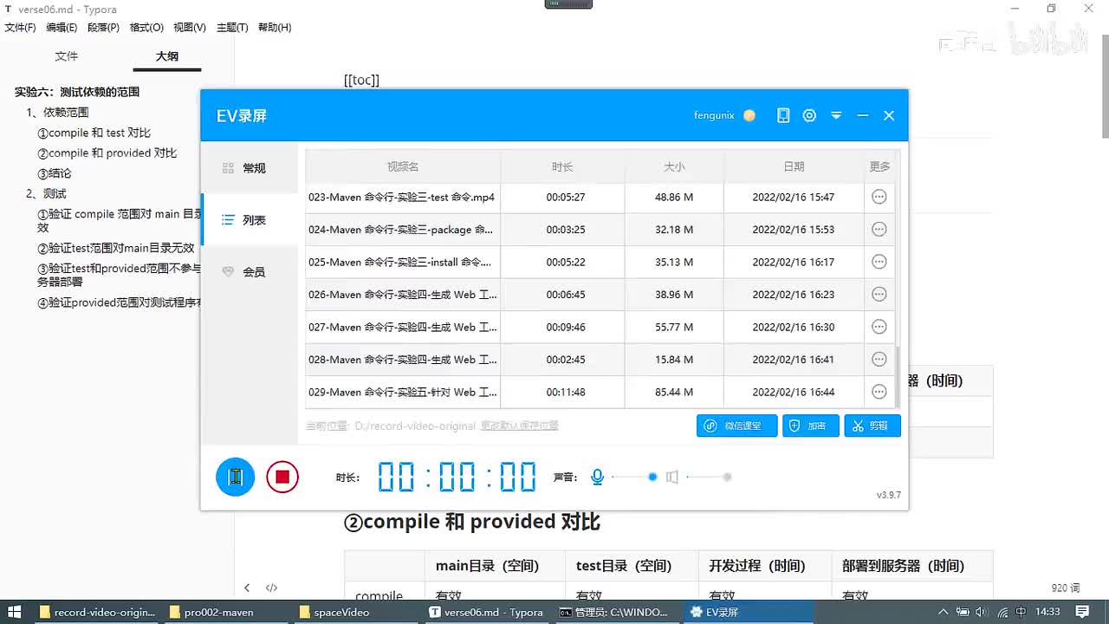Open more options for the 029-Maven video
1109x624 pixels.
(x=879, y=392)
